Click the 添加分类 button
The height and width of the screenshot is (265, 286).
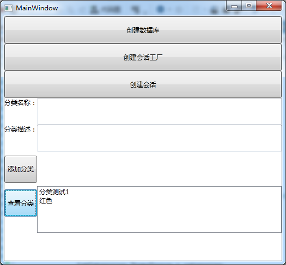21,169
